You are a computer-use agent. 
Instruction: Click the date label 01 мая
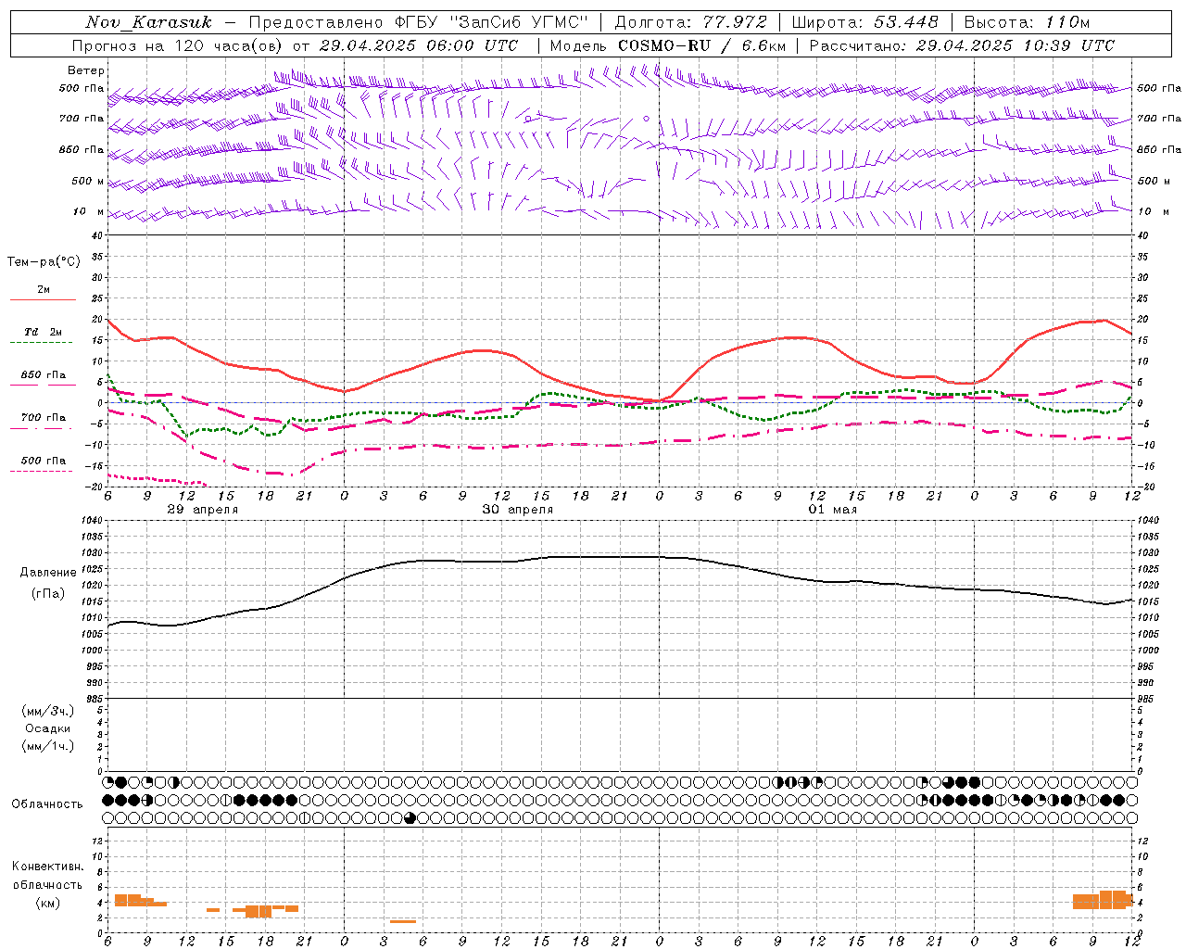tap(832, 510)
